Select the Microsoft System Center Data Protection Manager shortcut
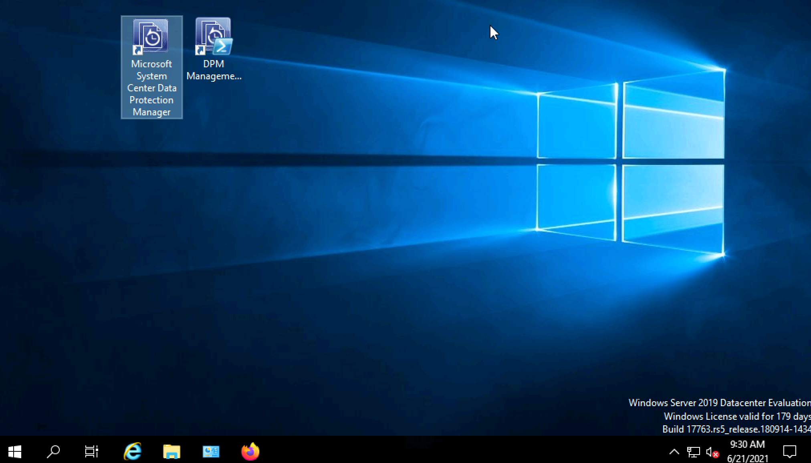811x463 pixels. (x=151, y=67)
